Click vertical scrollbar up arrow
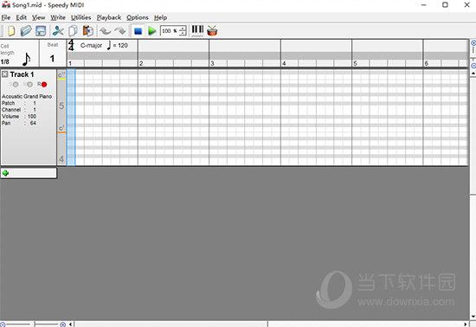This screenshot has width=476, height=327. [473, 74]
